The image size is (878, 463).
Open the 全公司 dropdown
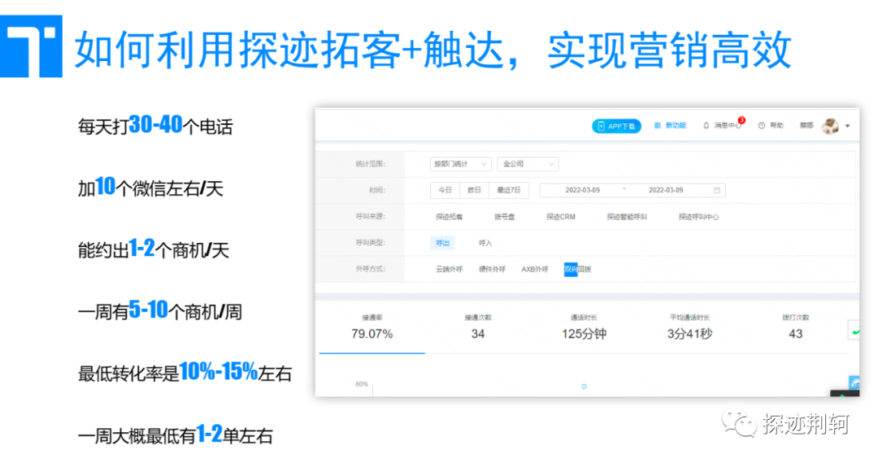(528, 164)
